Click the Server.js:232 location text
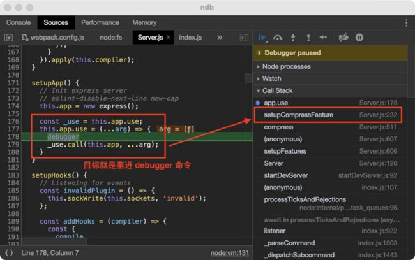 (x=378, y=115)
